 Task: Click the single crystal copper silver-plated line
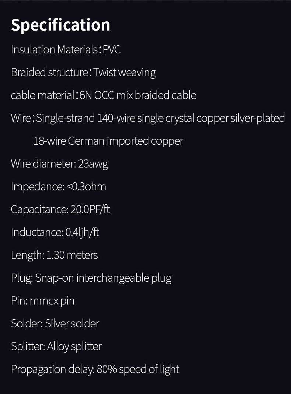click(160, 118)
